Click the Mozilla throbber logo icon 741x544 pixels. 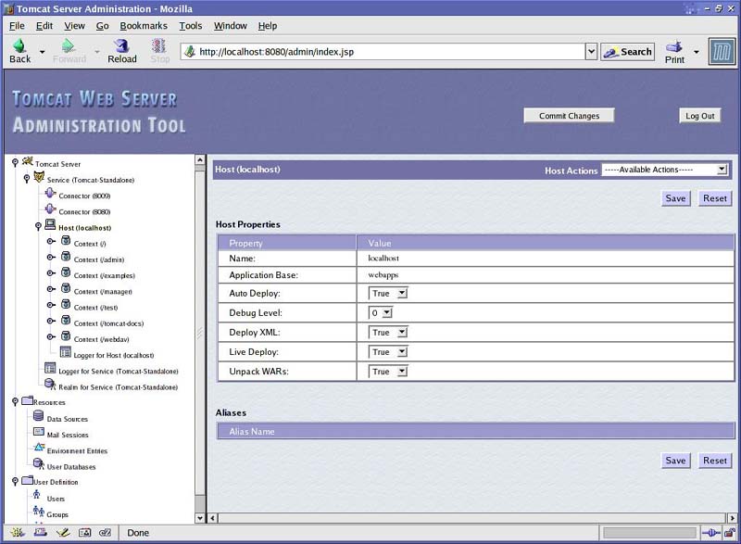coord(722,52)
